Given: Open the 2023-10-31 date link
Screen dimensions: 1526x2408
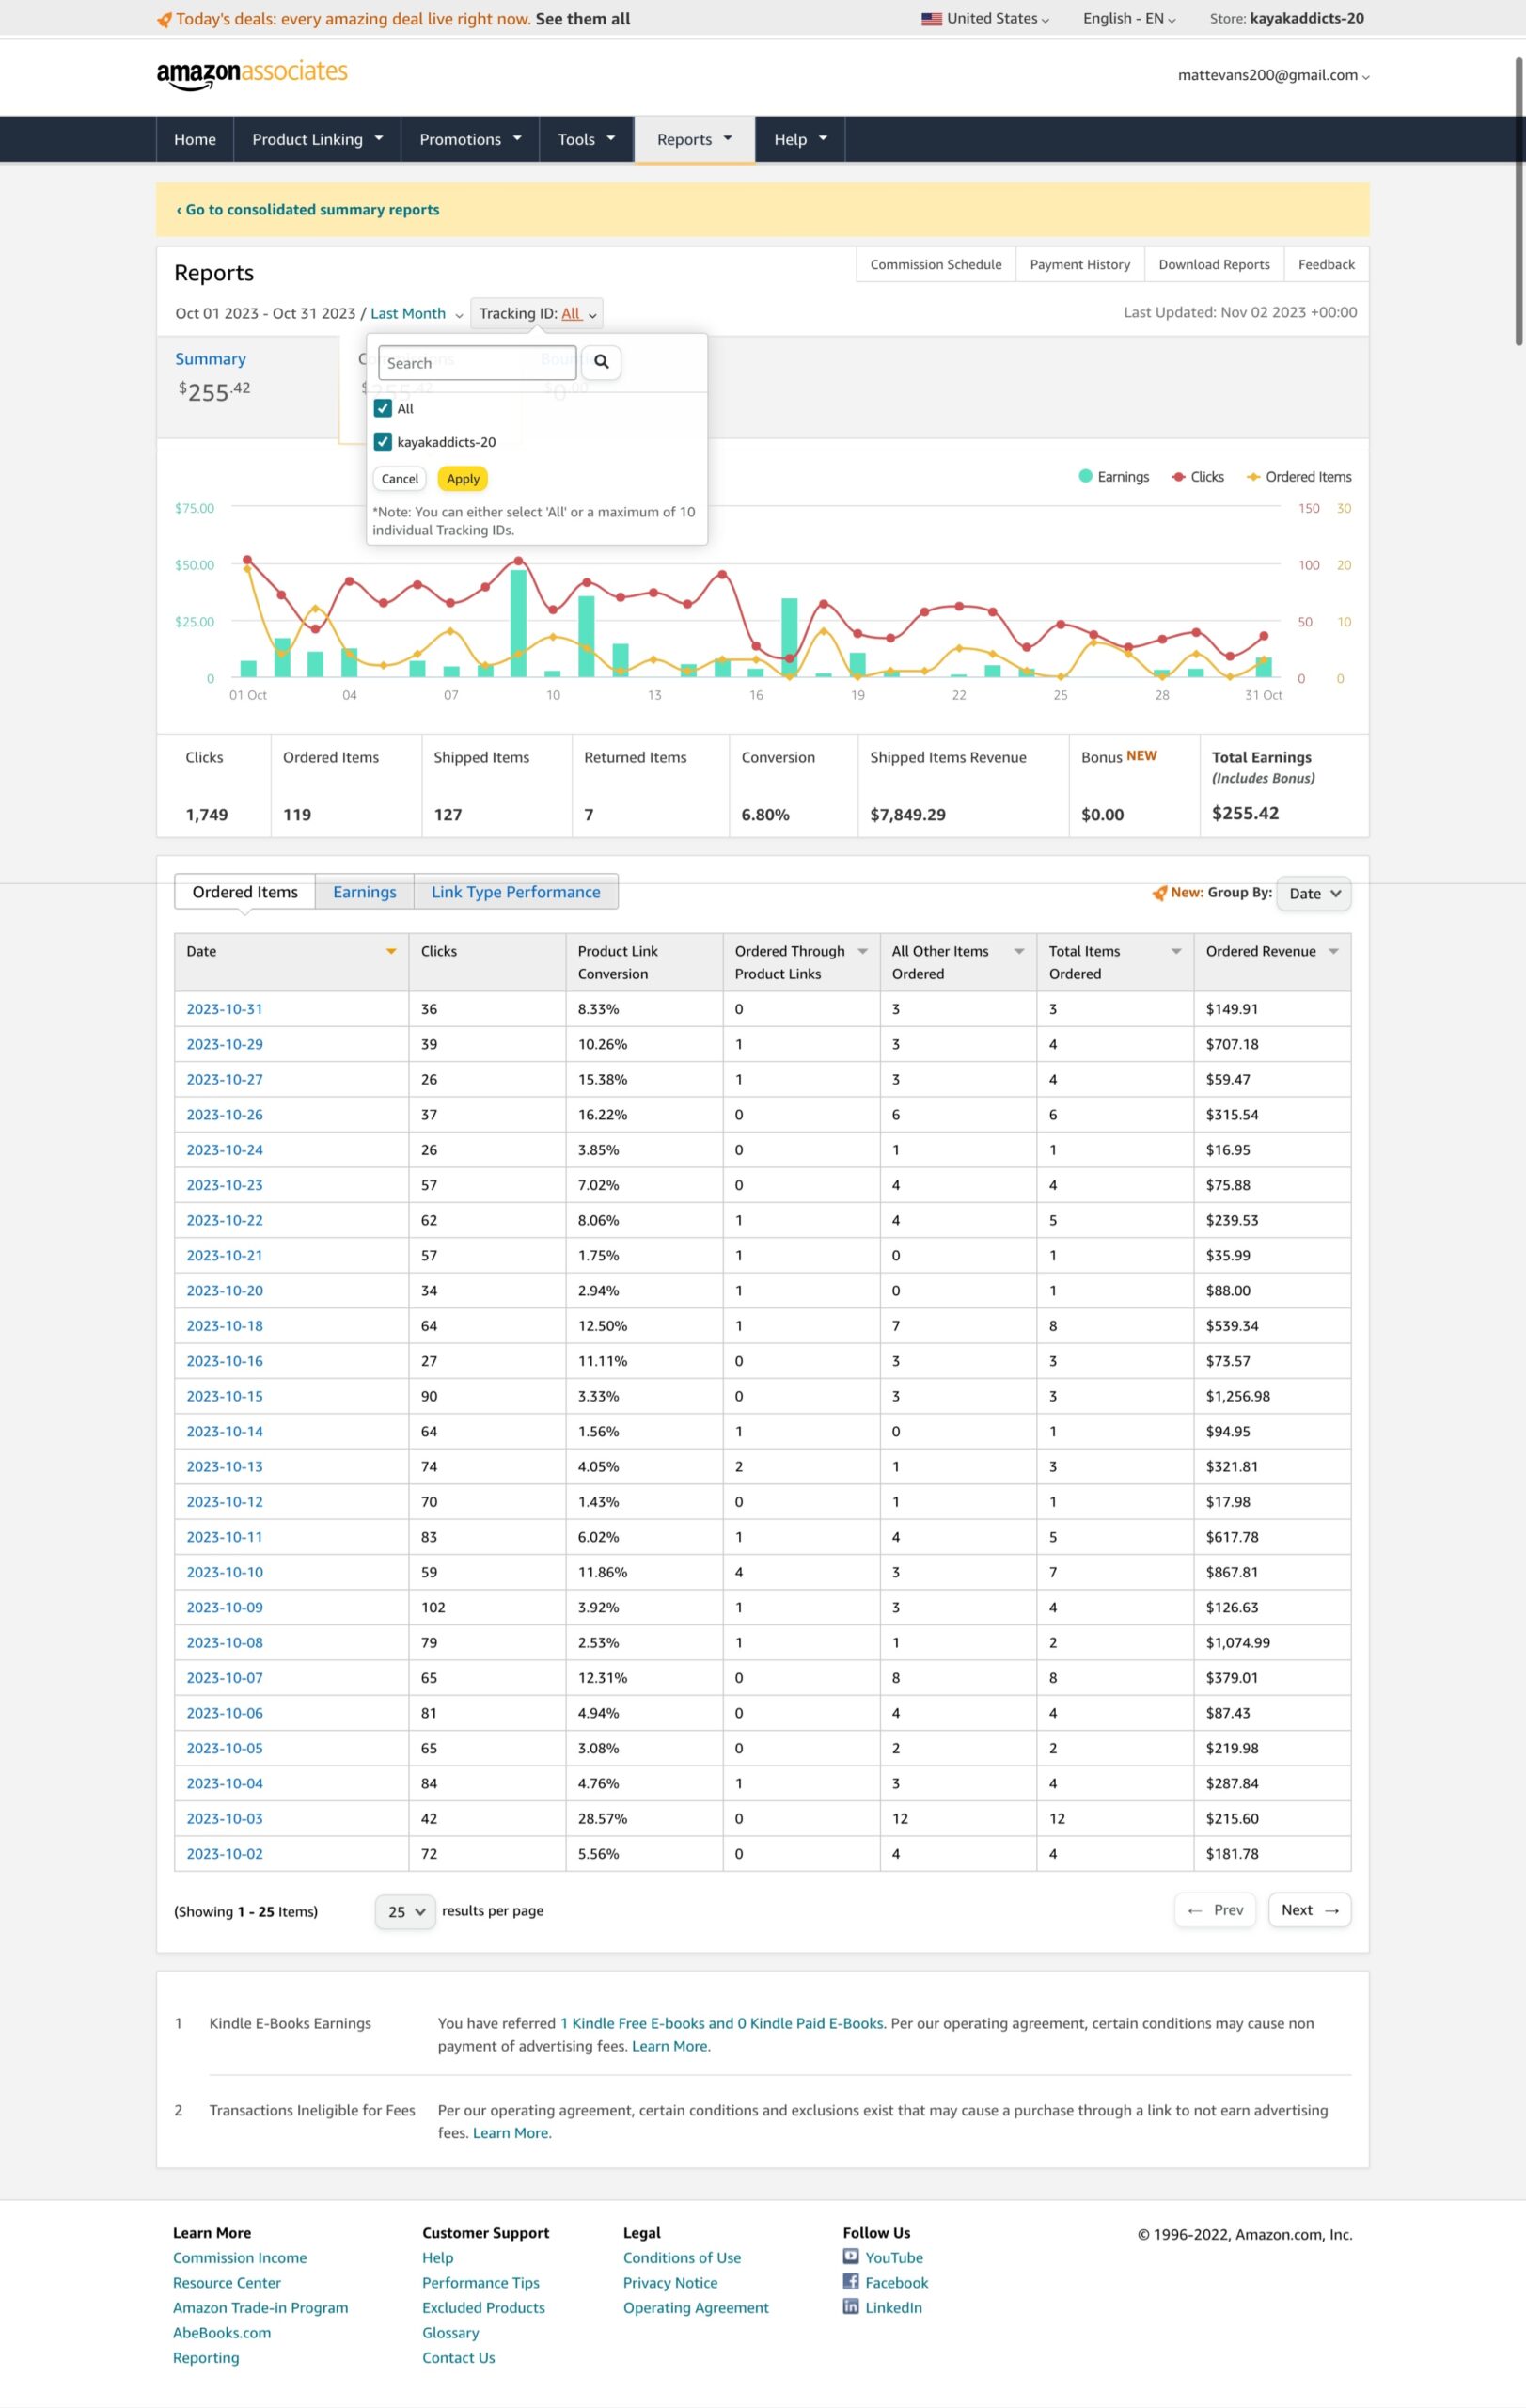Looking at the screenshot, I should click(x=225, y=1009).
